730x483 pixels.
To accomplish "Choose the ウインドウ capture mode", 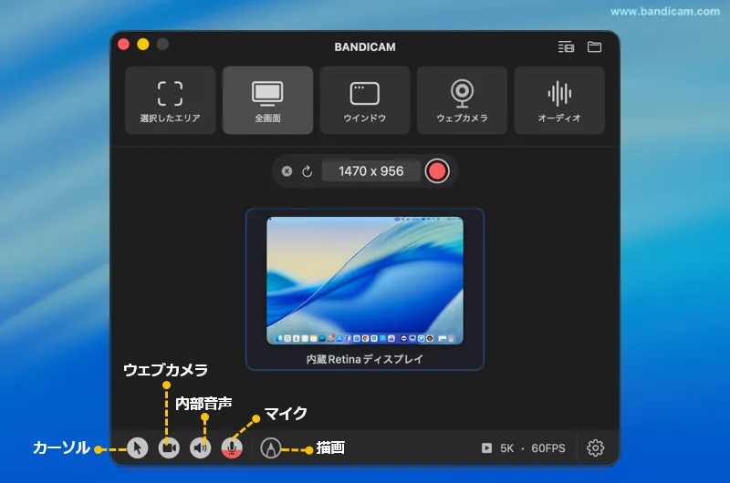I will pos(365,100).
